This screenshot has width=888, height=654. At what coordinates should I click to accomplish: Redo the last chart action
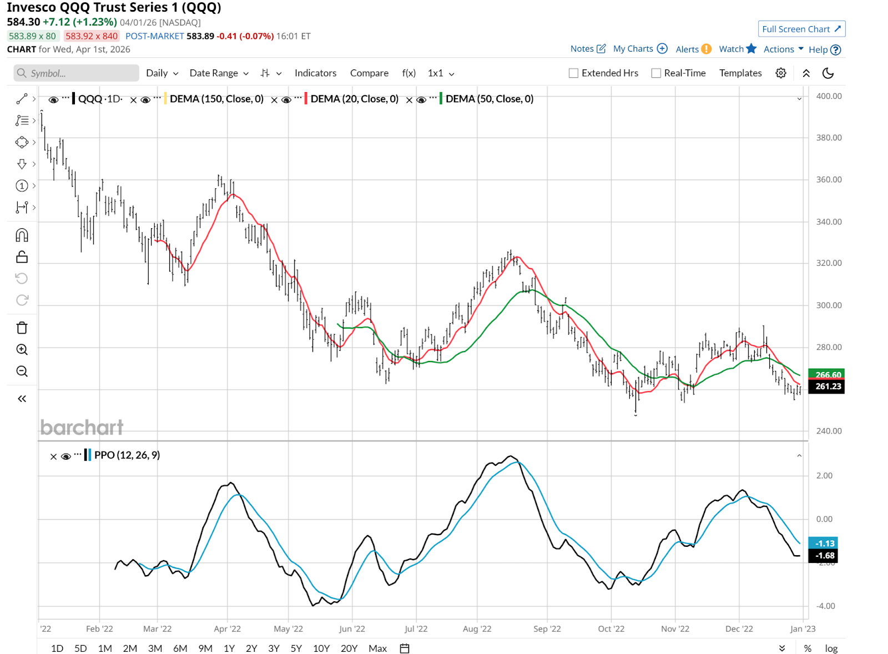coord(22,300)
